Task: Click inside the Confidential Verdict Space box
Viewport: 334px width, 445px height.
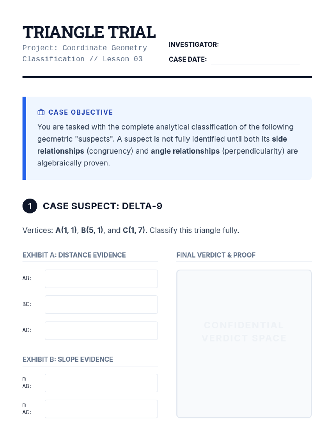Action: pyautogui.click(x=244, y=344)
